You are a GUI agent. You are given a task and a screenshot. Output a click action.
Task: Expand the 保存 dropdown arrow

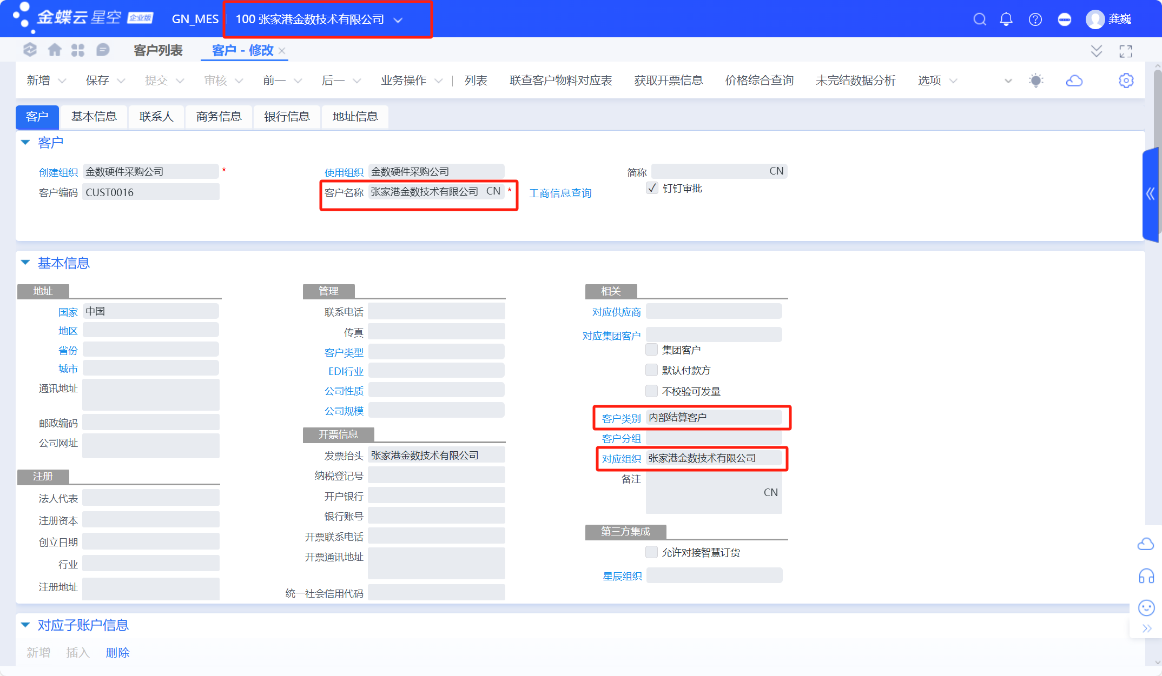pos(121,81)
